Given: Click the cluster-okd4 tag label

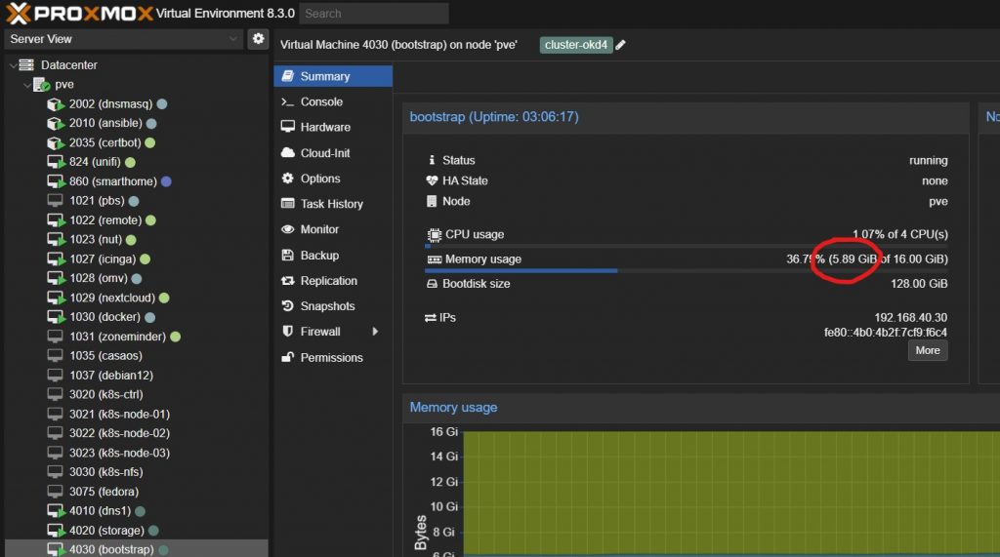Looking at the screenshot, I should tap(575, 45).
